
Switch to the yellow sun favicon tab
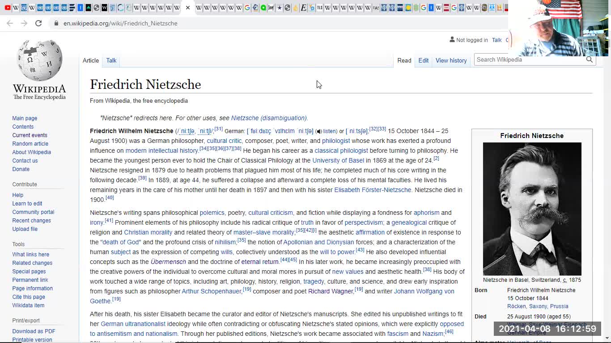[408, 8]
